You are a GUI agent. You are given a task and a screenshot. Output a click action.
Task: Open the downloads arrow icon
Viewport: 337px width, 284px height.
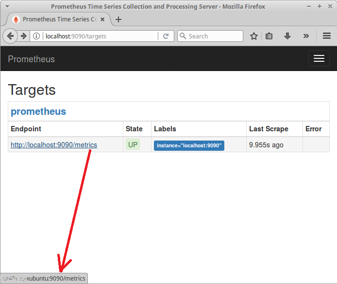click(287, 36)
